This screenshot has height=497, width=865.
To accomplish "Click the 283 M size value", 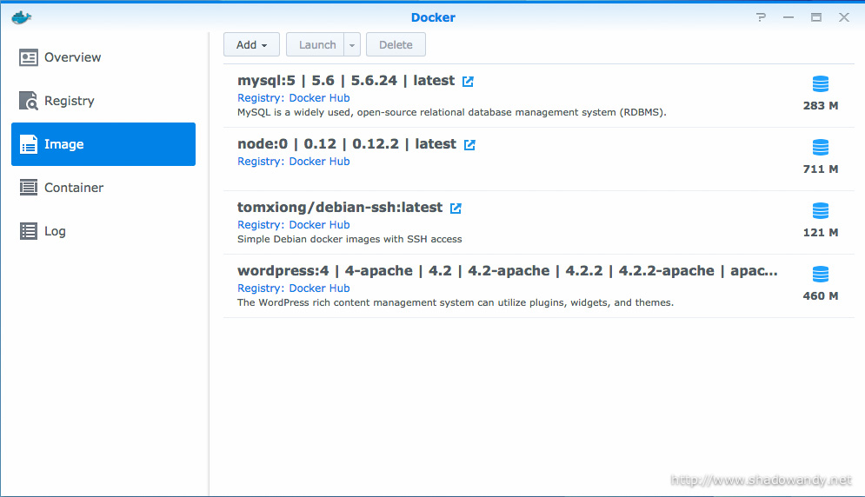I will click(821, 106).
